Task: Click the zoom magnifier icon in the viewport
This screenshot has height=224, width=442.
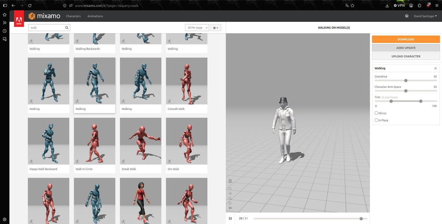Action: pyautogui.click(x=230, y=198)
